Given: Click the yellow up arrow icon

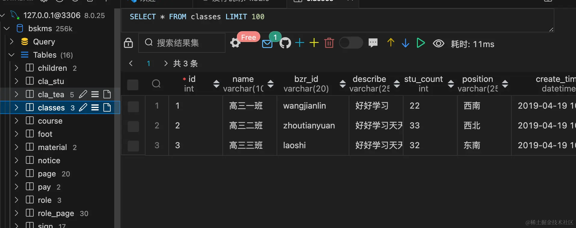Looking at the screenshot, I should [x=391, y=43].
